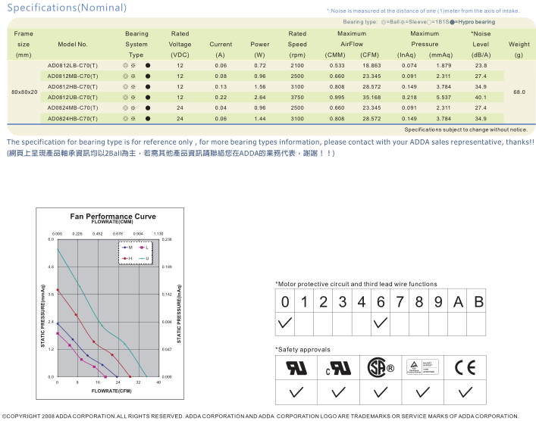Click the frame size value 80x80x20

[x=24, y=92]
